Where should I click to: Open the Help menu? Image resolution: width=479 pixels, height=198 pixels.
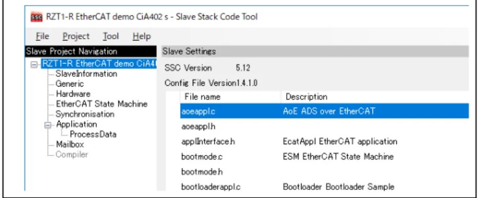(142, 36)
